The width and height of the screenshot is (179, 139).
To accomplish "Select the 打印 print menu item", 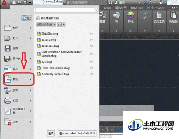I will (18, 101).
